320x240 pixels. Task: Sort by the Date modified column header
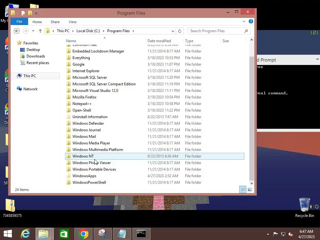[x=159, y=41]
